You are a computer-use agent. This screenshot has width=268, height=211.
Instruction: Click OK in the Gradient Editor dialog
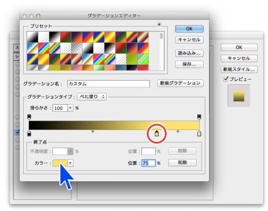tap(189, 29)
